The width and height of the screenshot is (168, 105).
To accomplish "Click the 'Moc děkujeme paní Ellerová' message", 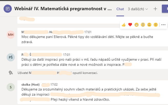I will (x=87, y=39).
